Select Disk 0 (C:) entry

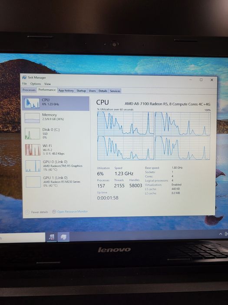pos(56,133)
